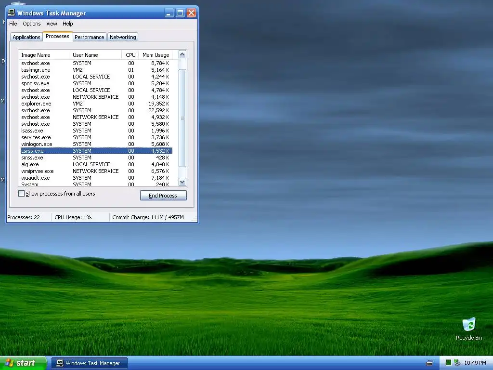Click the highlighted csrss.exe row
The height and width of the screenshot is (370, 493).
[96, 151]
